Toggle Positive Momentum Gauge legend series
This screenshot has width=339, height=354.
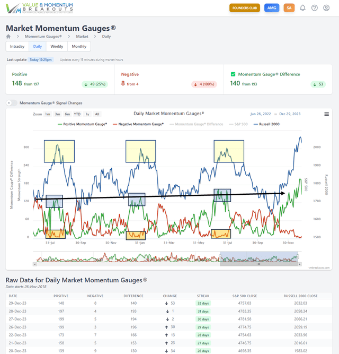click(x=82, y=124)
